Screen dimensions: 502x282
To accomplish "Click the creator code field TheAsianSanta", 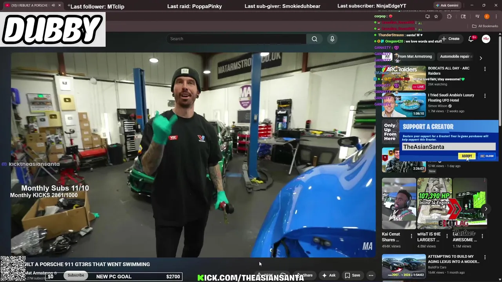I will point(449,147).
